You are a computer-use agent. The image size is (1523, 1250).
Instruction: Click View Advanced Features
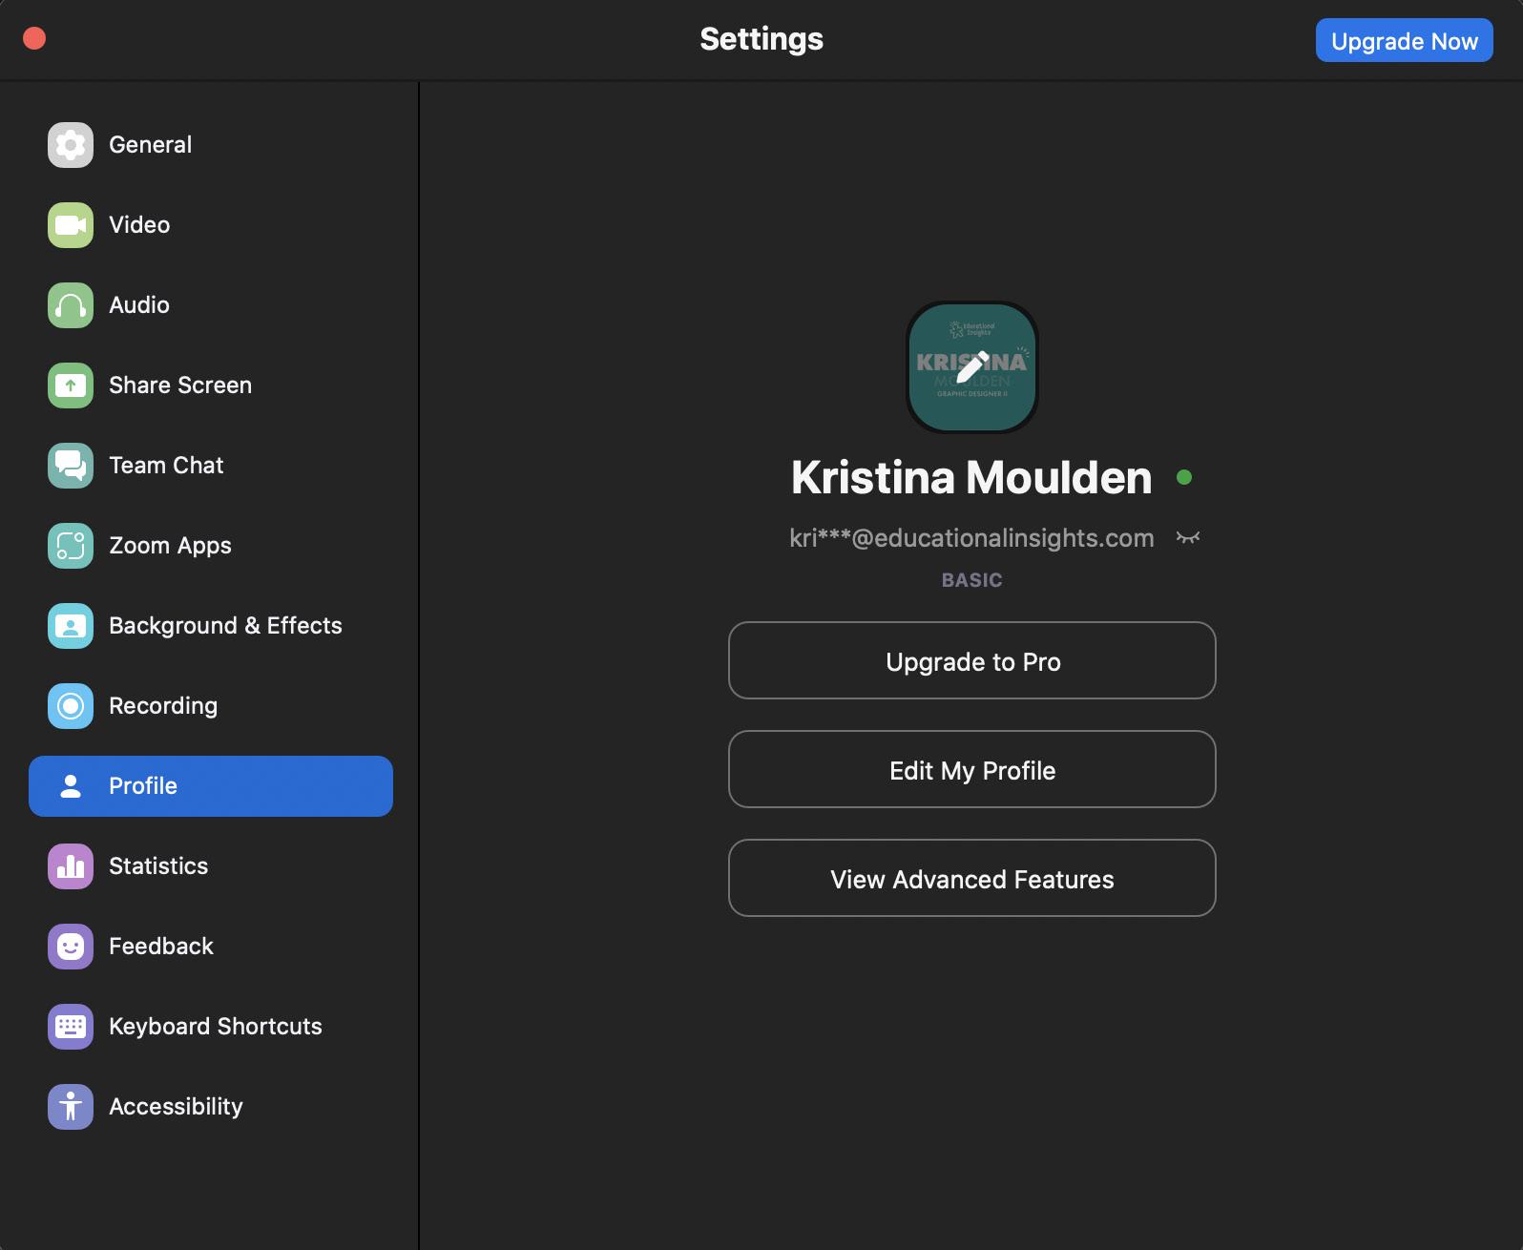point(972,878)
